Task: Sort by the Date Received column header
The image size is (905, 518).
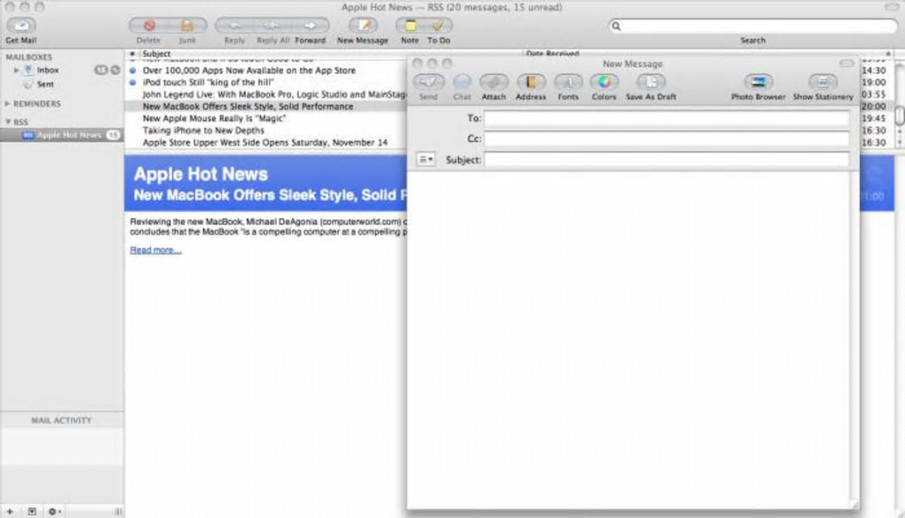Action: 553,53
